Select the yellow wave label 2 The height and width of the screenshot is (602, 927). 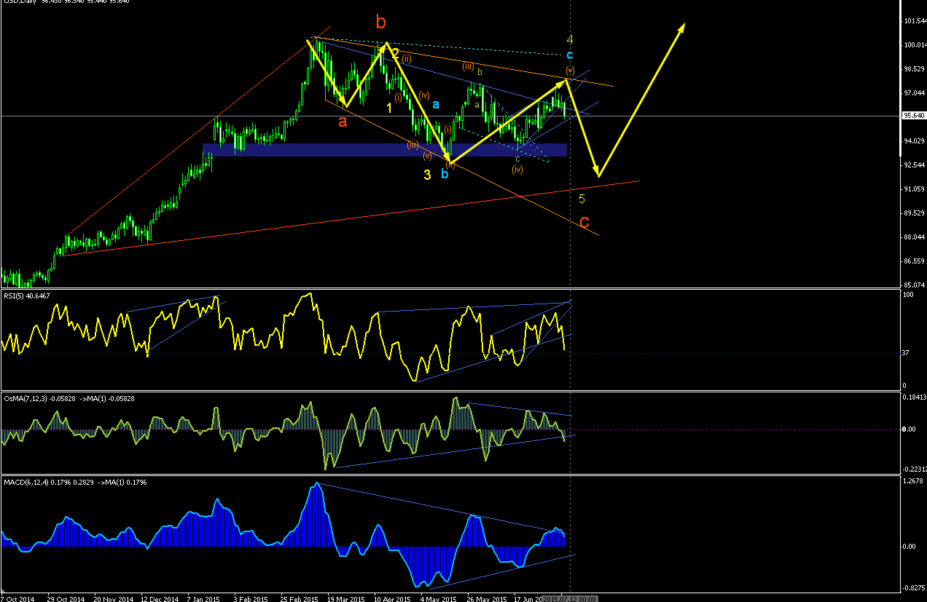[395, 53]
